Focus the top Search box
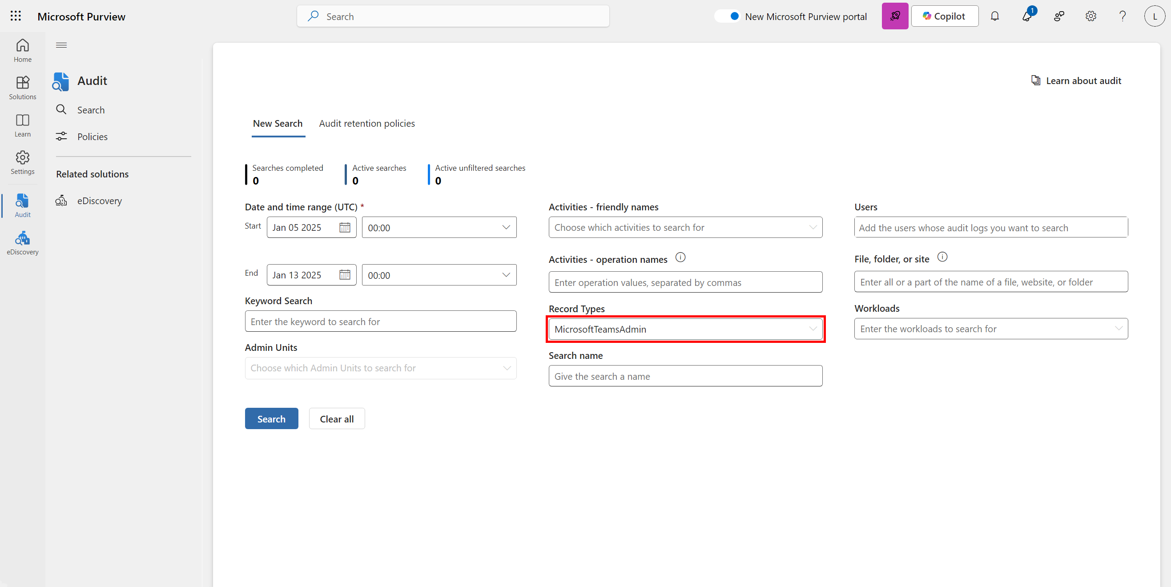1171x587 pixels. click(x=453, y=16)
